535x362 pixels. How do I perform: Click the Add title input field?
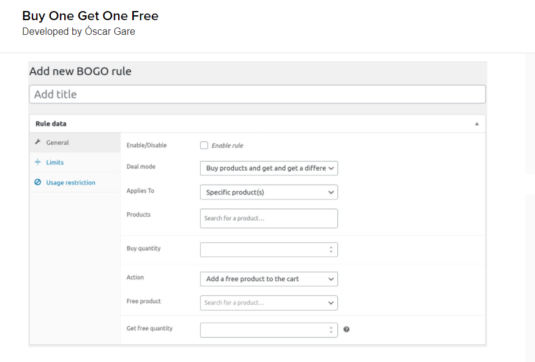pos(257,94)
